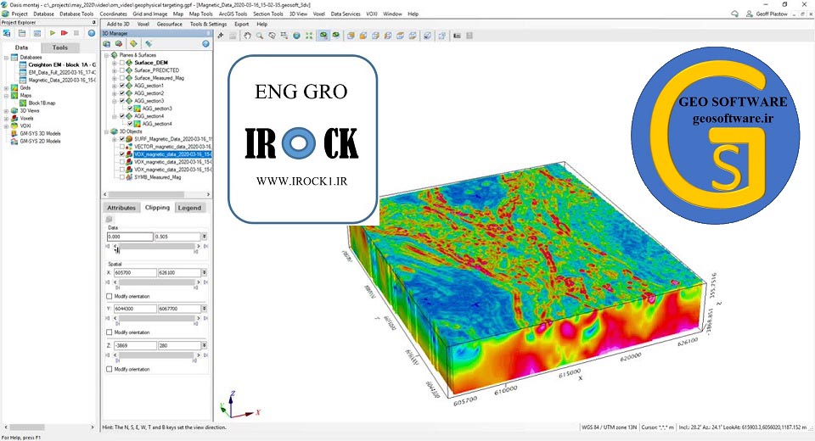Collapse the 3D Objects tree node
The height and width of the screenshot is (441, 815).
(107, 131)
